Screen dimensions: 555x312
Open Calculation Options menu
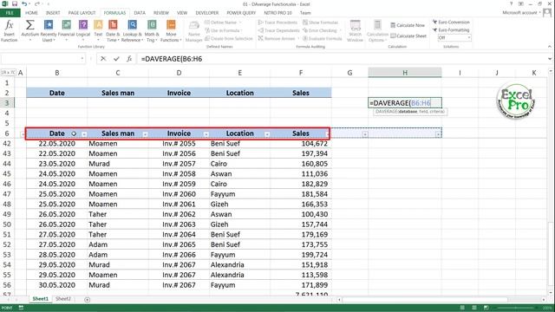377,31
